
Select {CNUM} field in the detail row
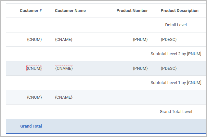click(34, 39)
